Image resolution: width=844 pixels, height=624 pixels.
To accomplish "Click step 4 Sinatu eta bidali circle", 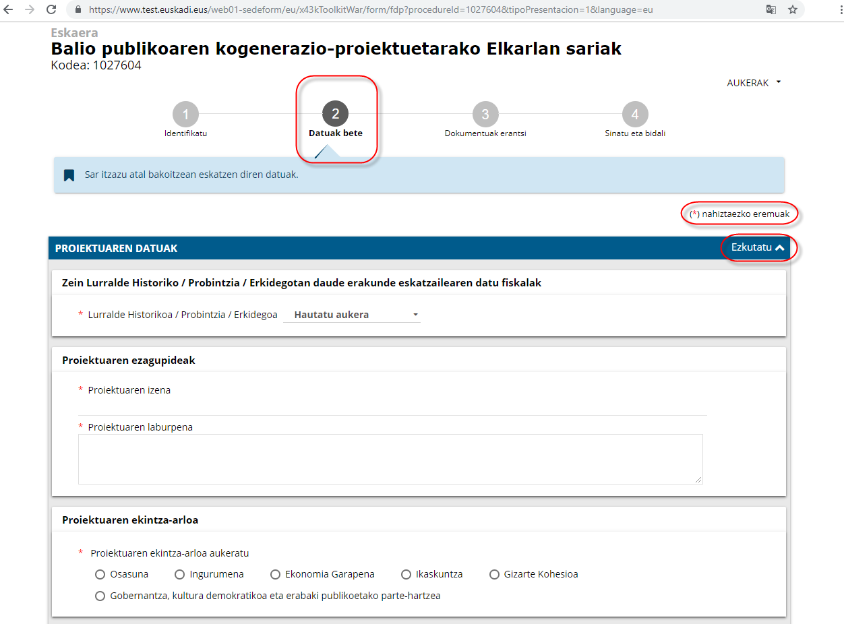I will [635, 115].
